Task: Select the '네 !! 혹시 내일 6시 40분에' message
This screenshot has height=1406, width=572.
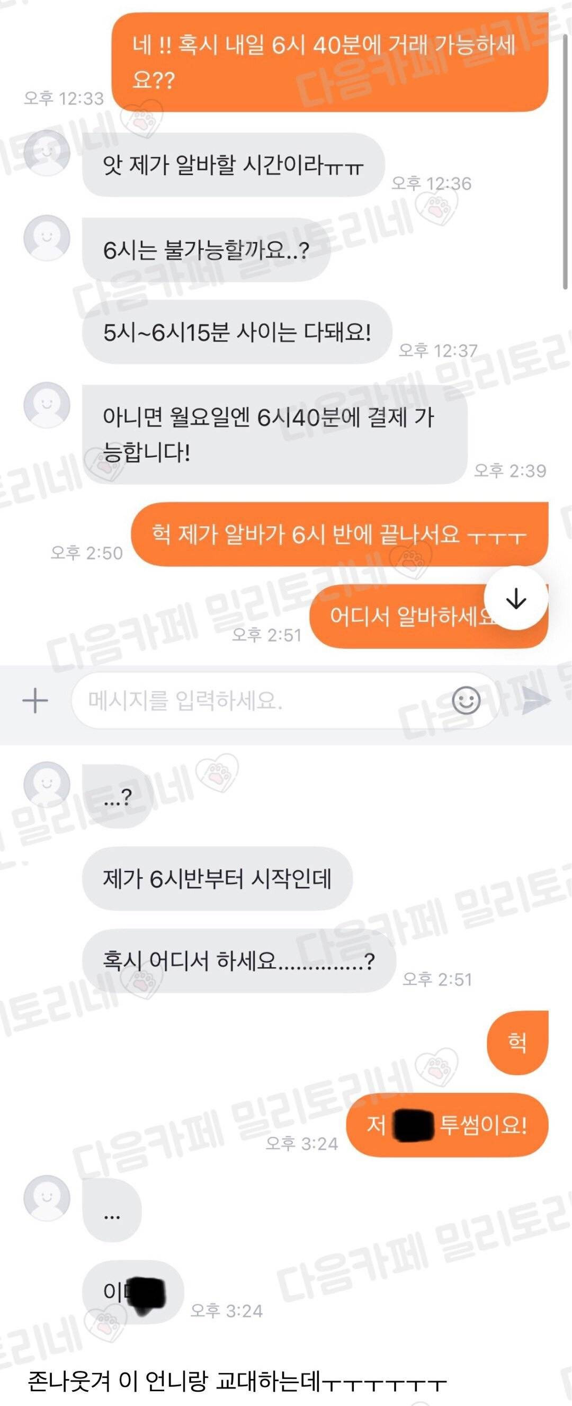Action: pyautogui.click(x=329, y=61)
